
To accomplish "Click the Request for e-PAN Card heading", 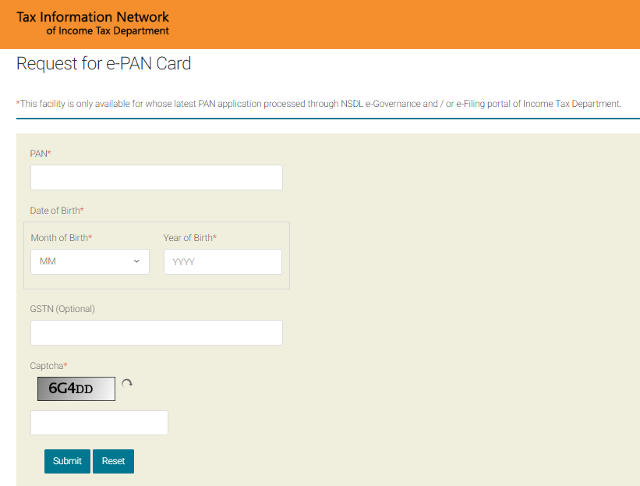I will [x=104, y=64].
